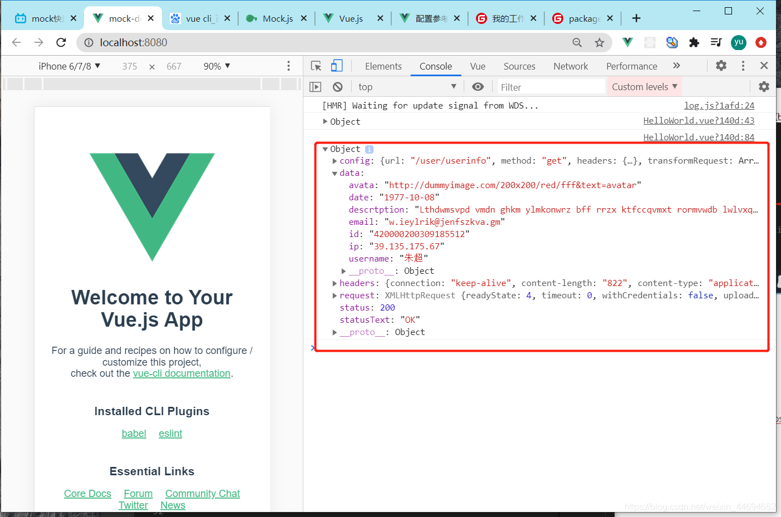Open DevTools customize menu dots

[743, 66]
